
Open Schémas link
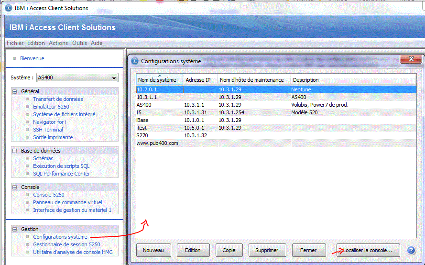(43, 158)
